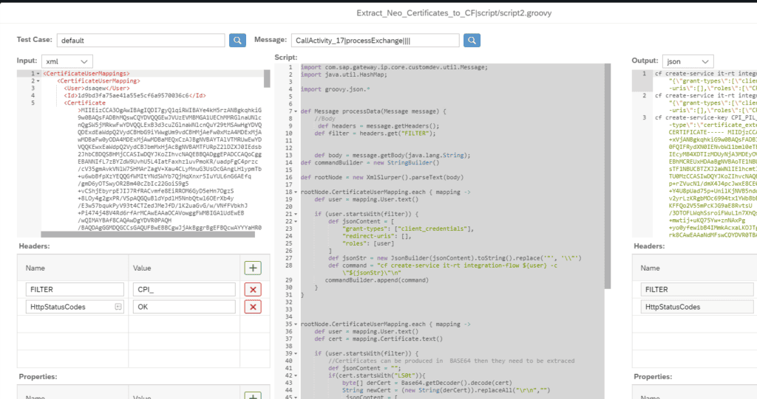Edit the FILTER header name field
Viewport: 757px width, 399px height.
[x=75, y=290]
